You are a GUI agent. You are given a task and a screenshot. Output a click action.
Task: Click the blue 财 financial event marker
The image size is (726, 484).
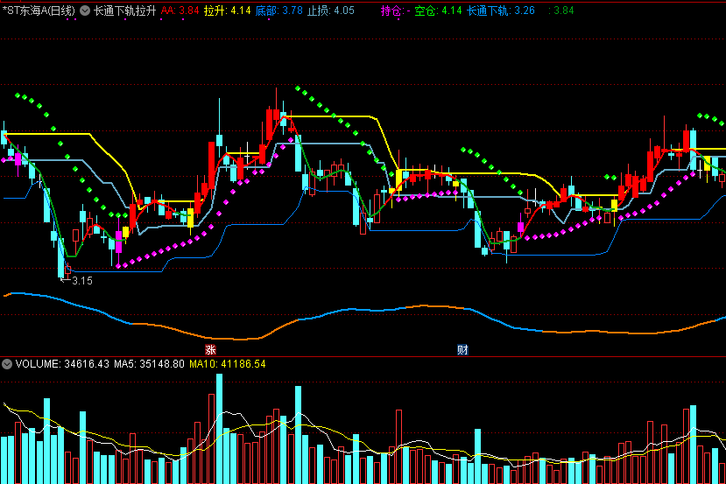462,350
